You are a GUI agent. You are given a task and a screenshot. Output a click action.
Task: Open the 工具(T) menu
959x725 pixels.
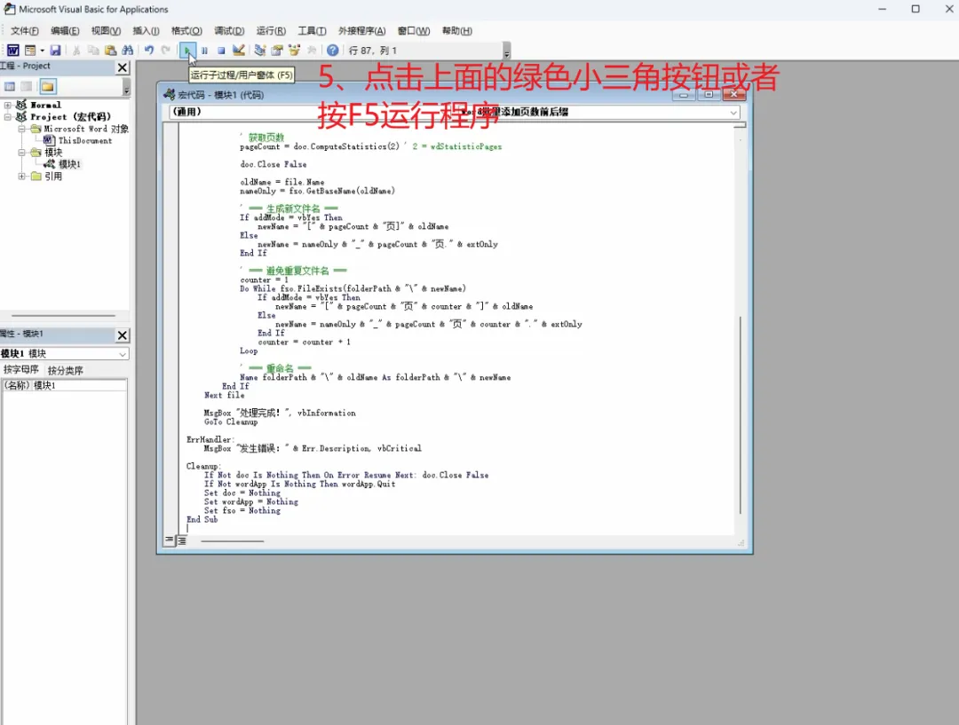click(x=312, y=30)
